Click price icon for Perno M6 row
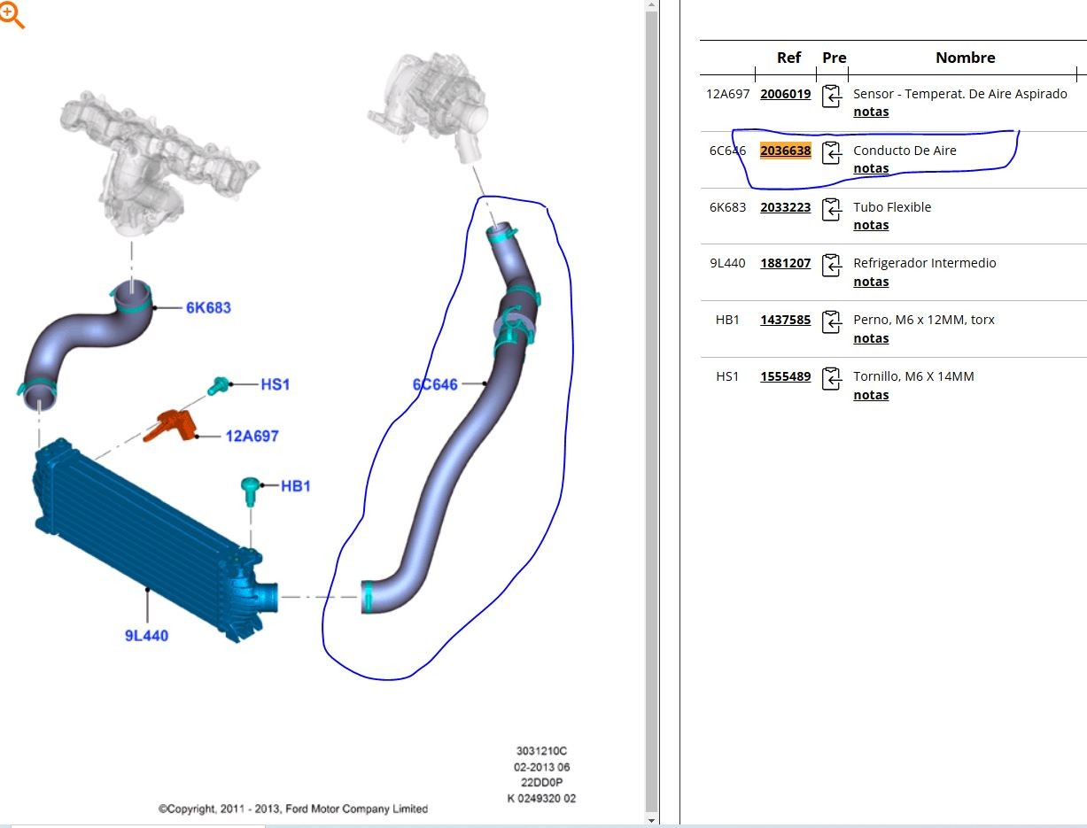This screenshot has height=828, width=1087. point(831,321)
